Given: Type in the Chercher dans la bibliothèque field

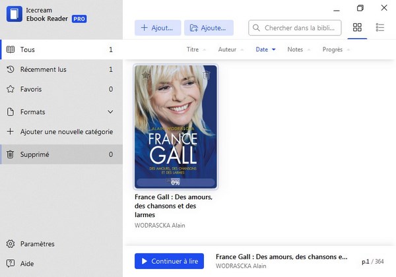Looking at the screenshot, I should point(300,28).
